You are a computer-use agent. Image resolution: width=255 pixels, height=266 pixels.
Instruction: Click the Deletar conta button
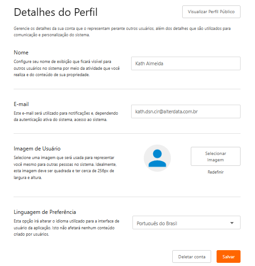pyautogui.click(x=192, y=256)
